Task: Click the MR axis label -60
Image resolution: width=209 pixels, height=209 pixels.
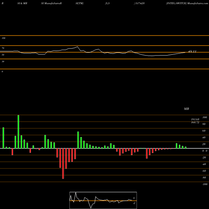Action: tap(204, 171)
